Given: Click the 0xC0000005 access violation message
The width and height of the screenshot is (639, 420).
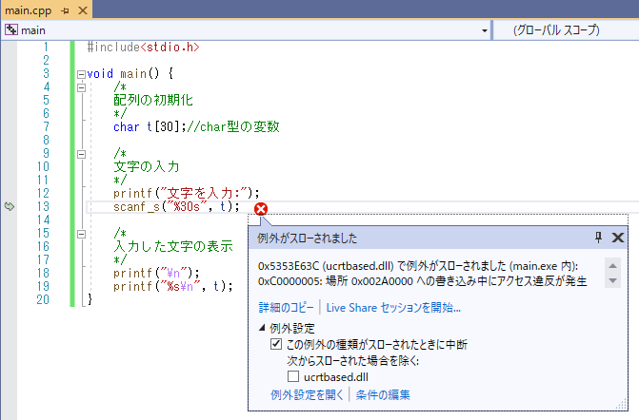Looking at the screenshot, I should coord(422,281).
